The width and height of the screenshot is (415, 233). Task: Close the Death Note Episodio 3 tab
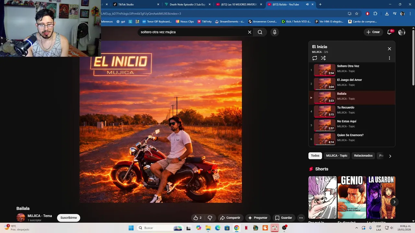coord(210,5)
